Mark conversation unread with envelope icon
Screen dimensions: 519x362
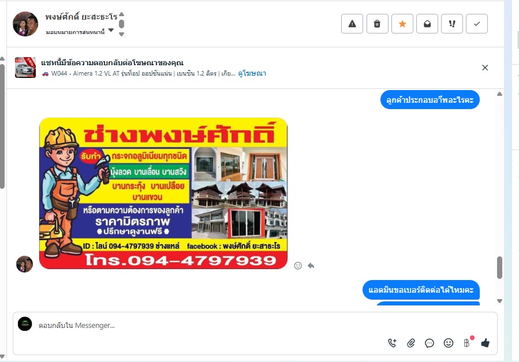pos(427,24)
